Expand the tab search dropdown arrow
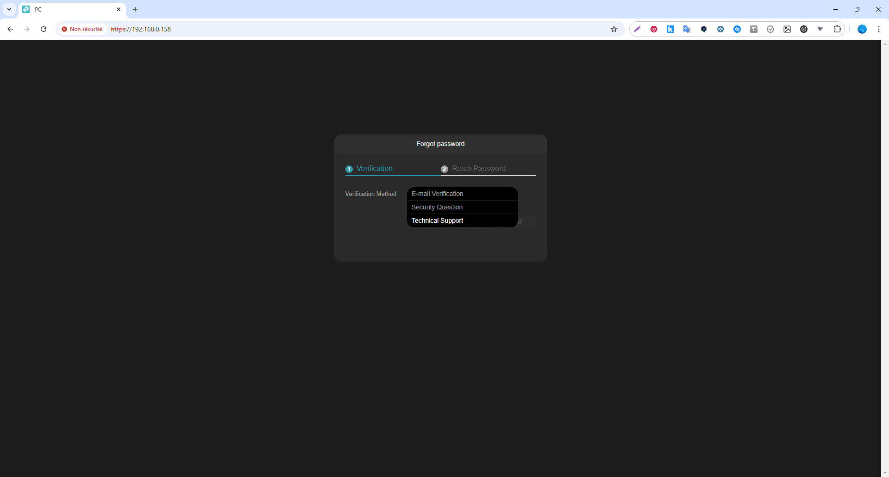The width and height of the screenshot is (889, 477). click(x=9, y=9)
